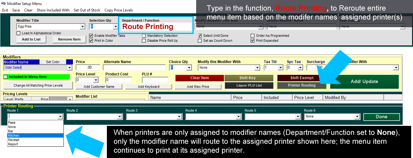The image size is (413, 158).
Task: Click the Remove Item button
Action: pyautogui.click(x=69, y=39)
